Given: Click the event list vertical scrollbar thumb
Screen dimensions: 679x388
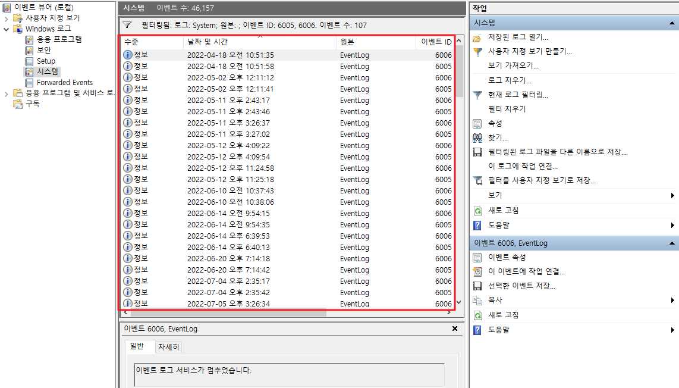Looking at the screenshot, I should pos(459,71).
